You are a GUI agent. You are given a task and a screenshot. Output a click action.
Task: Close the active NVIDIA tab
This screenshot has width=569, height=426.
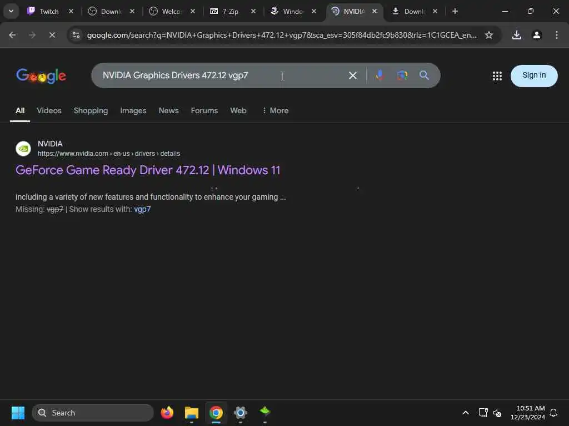point(375,11)
